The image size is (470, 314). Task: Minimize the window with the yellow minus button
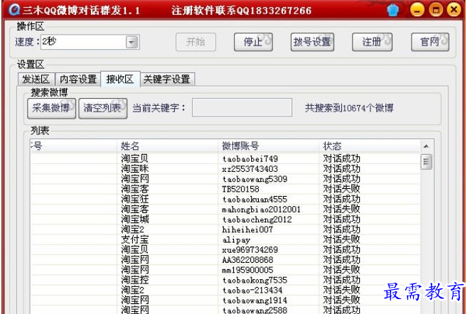pyautogui.click(x=417, y=10)
